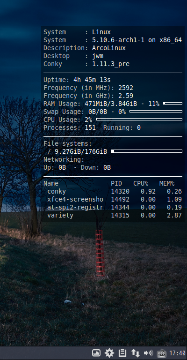The height and width of the screenshot is (360, 187).
Task: Select the conky process row
Action: 113,191
